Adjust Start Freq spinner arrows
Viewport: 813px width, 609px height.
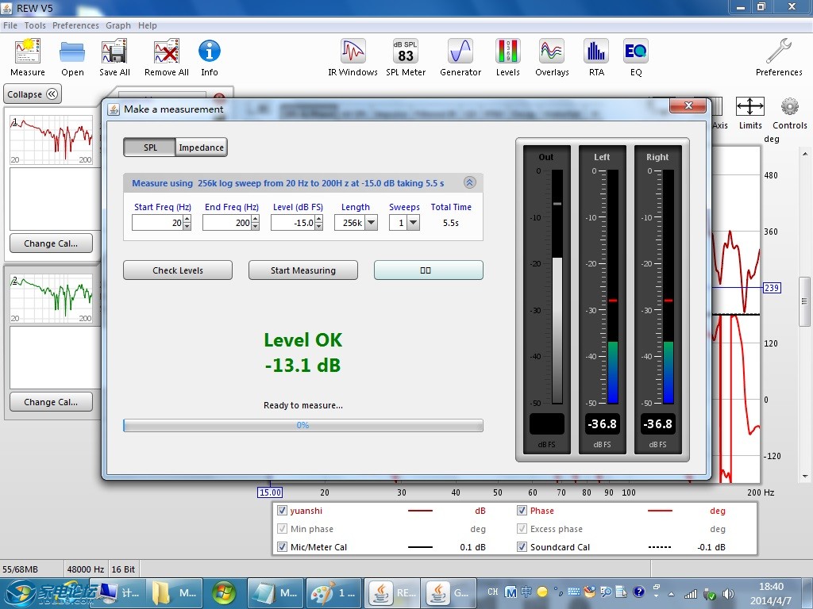pyautogui.click(x=187, y=223)
